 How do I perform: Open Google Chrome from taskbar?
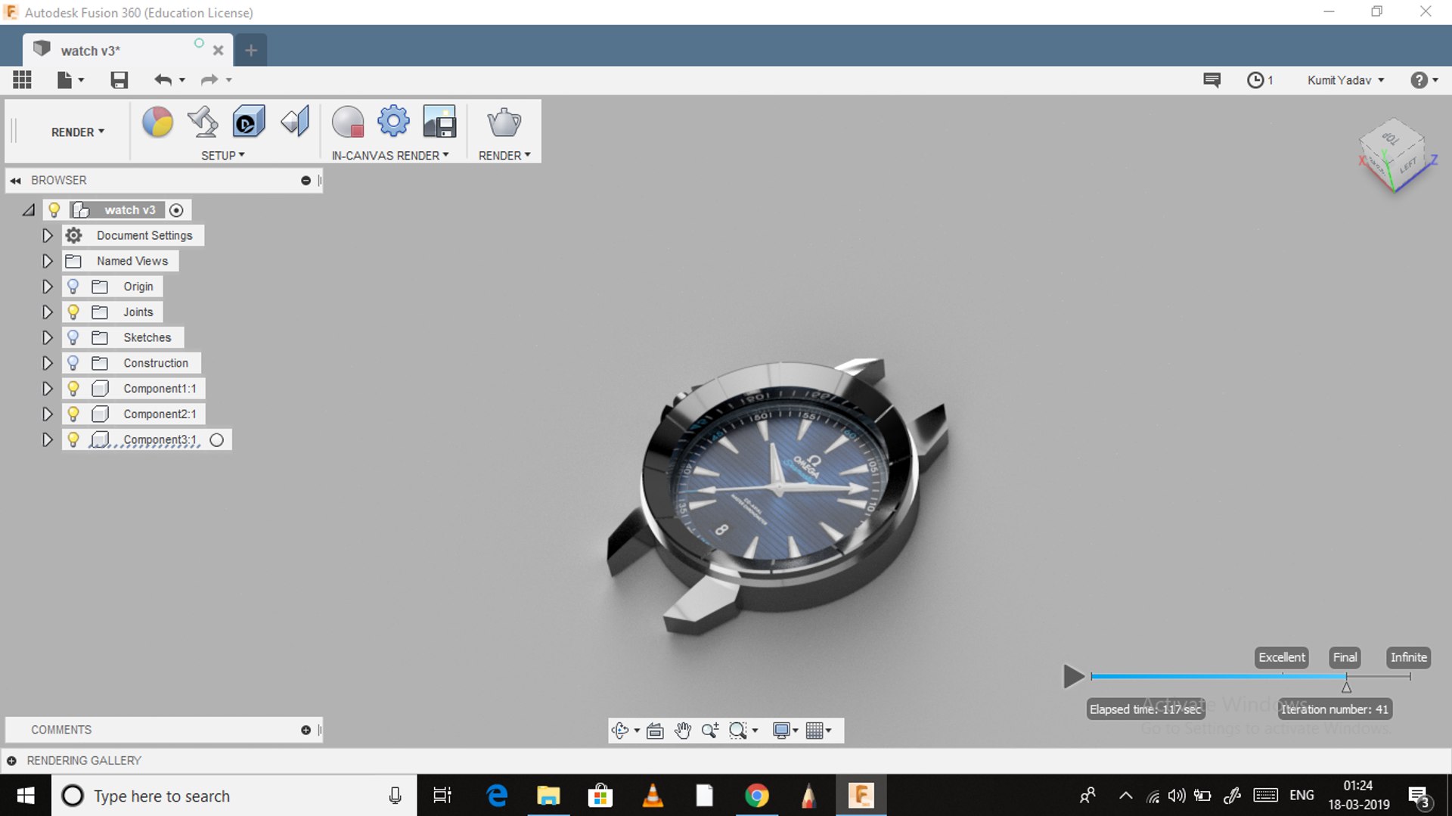(x=756, y=796)
